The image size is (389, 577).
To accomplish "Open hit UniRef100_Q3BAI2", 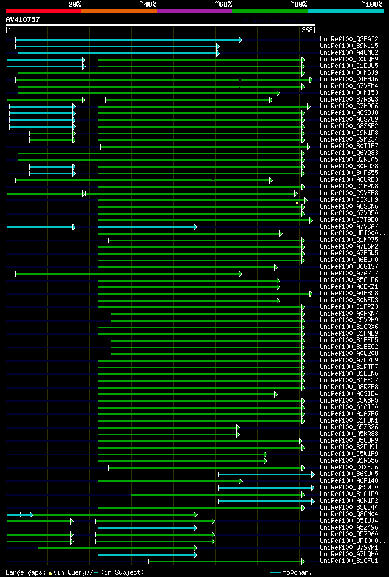I will (x=349, y=39).
